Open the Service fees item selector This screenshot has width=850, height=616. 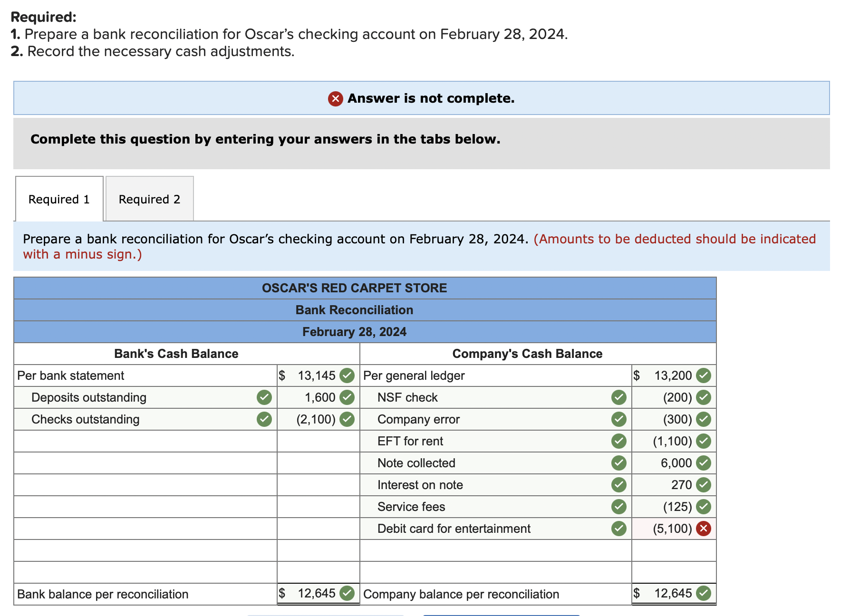click(496, 507)
